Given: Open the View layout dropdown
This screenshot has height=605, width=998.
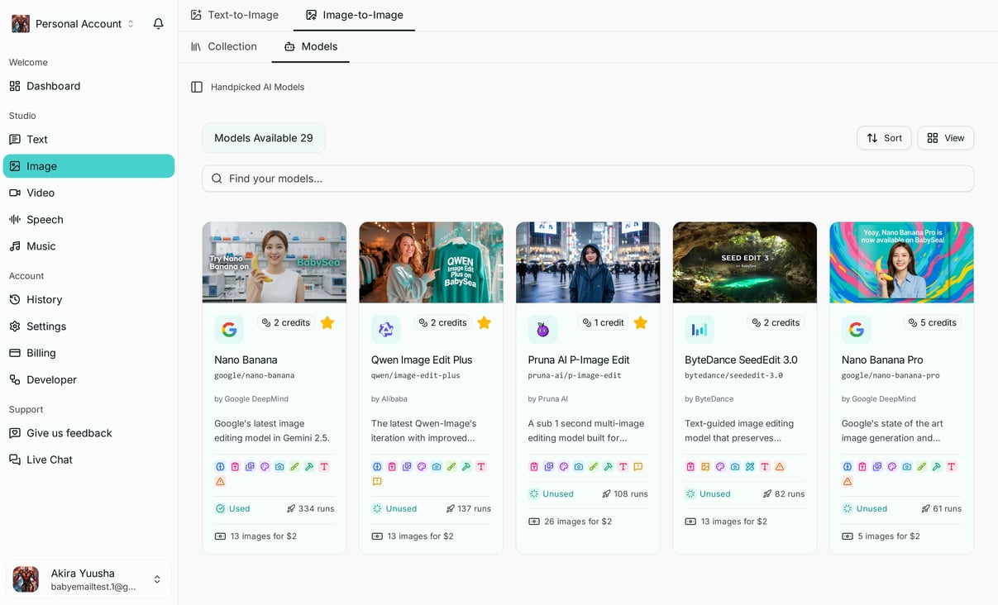Looking at the screenshot, I should (x=945, y=138).
